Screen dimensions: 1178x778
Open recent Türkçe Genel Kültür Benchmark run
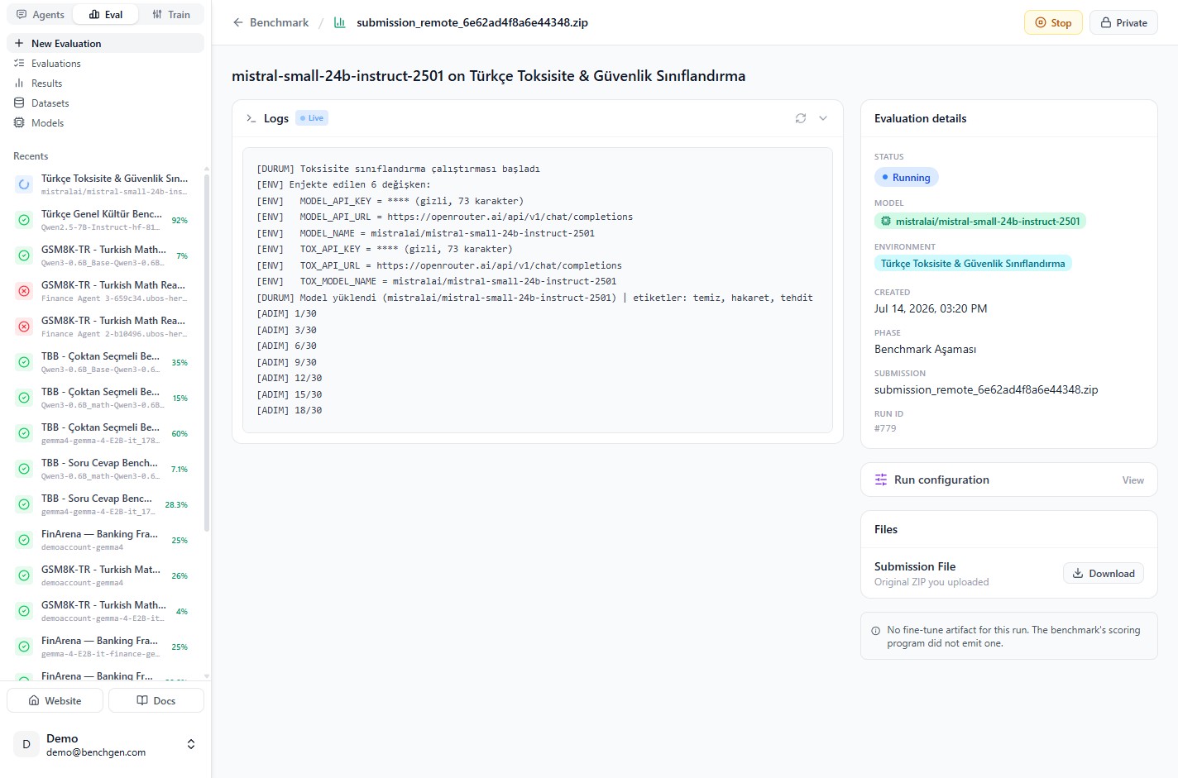[x=105, y=220]
